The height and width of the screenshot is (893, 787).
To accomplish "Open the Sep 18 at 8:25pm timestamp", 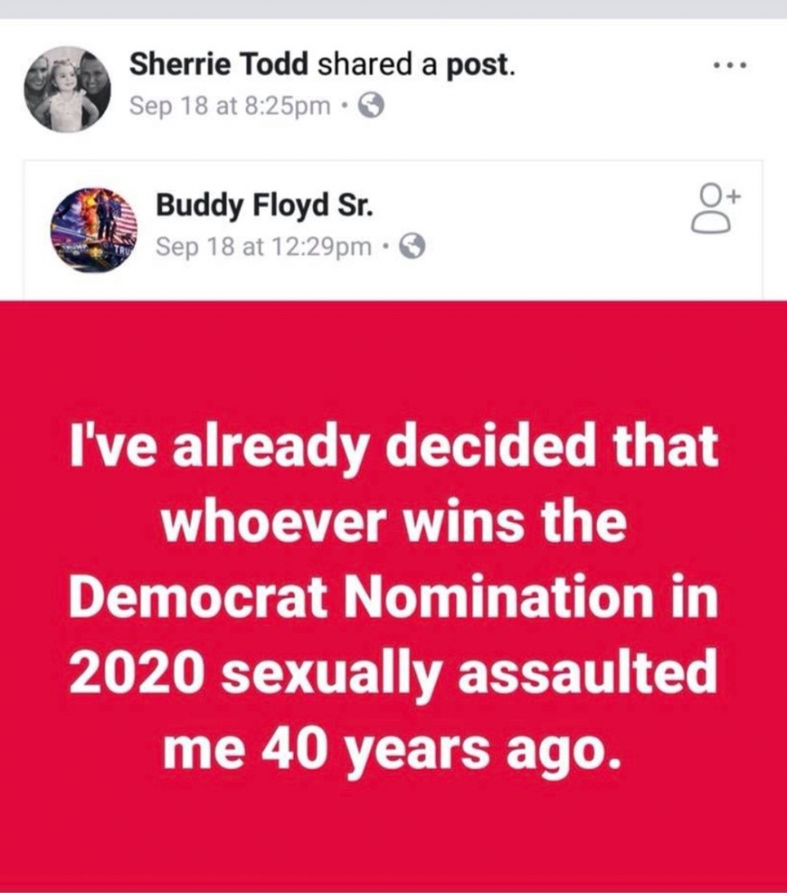I will click(230, 106).
